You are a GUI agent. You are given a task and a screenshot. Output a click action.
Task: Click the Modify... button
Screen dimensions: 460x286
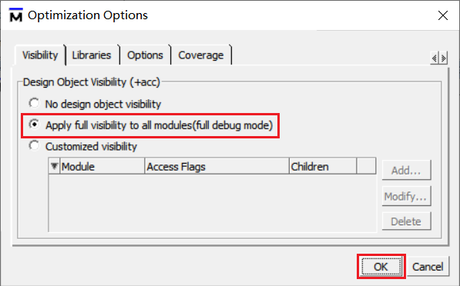tap(406, 196)
